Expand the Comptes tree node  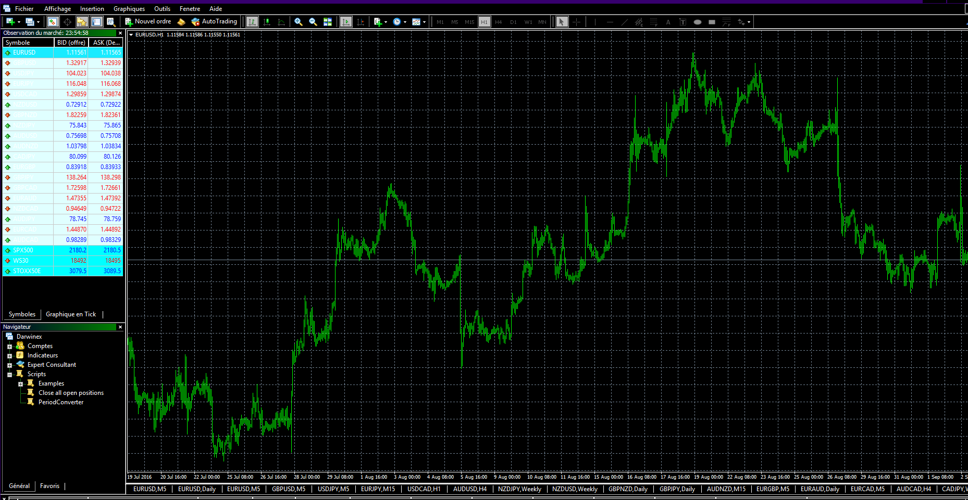[x=9, y=347]
